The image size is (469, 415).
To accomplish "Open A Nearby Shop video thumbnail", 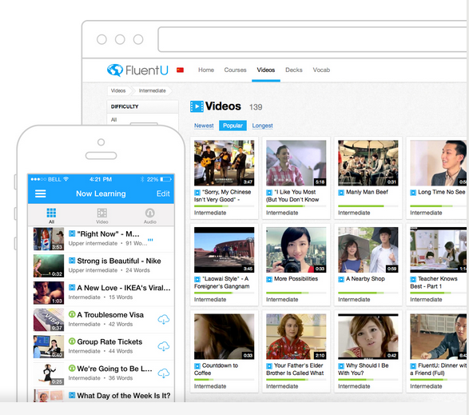I will [x=368, y=249].
